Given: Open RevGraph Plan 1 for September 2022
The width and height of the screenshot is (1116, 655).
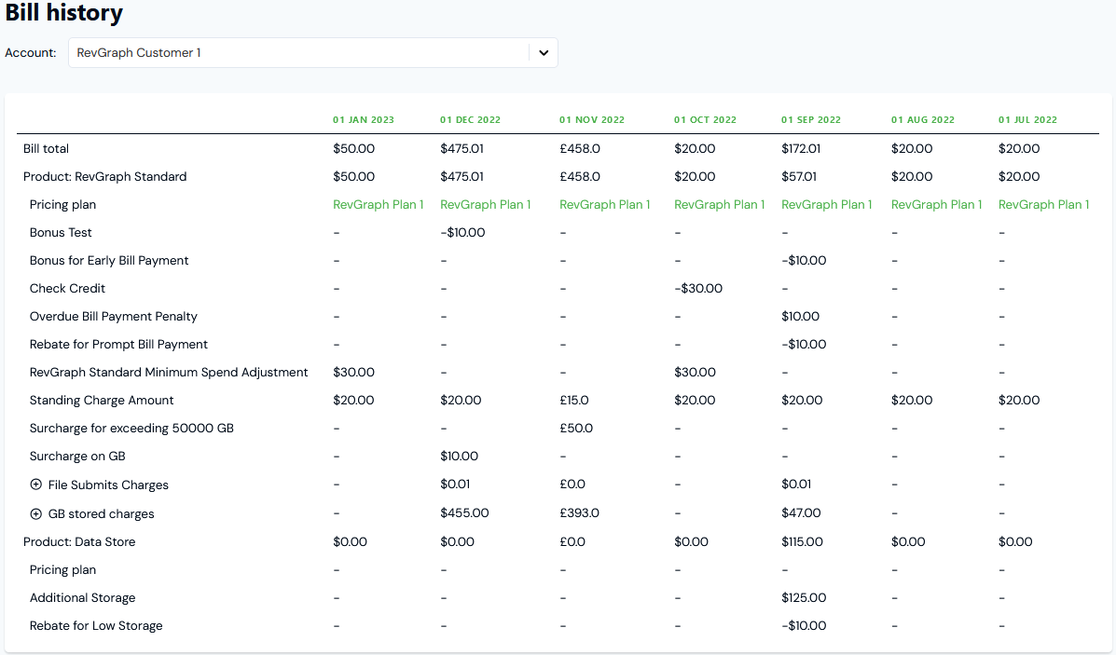Looking at the screenshot, I should [x=826, y=204].
